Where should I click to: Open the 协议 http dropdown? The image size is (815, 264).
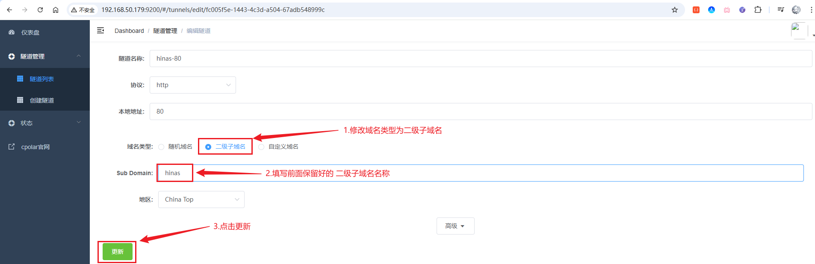point(193,85)
